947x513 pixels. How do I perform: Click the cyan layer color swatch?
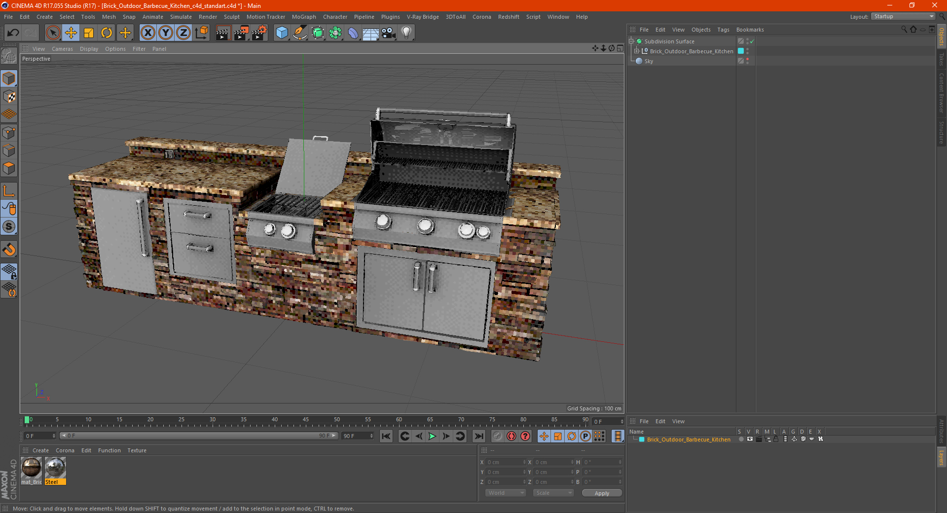coord(642,440)
